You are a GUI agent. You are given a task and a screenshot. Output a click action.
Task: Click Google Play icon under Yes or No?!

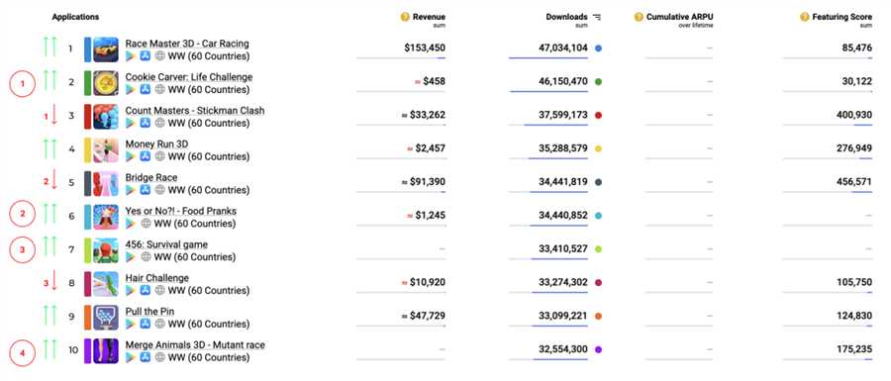tap(131, 224)
